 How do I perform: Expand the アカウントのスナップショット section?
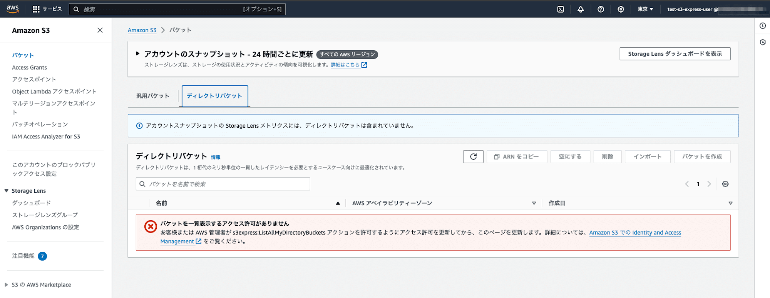point(138,54)
